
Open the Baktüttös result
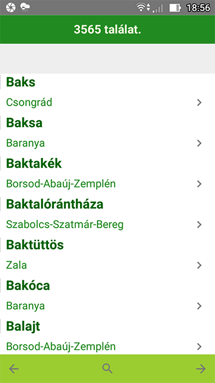point(35,245)
